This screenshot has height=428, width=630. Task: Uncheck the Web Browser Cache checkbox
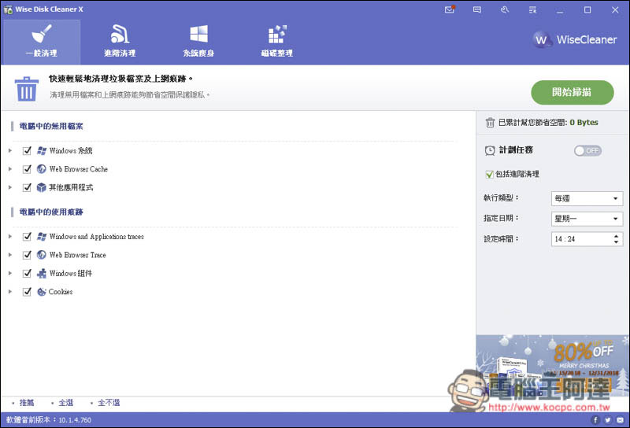click(x=27, y=169)
